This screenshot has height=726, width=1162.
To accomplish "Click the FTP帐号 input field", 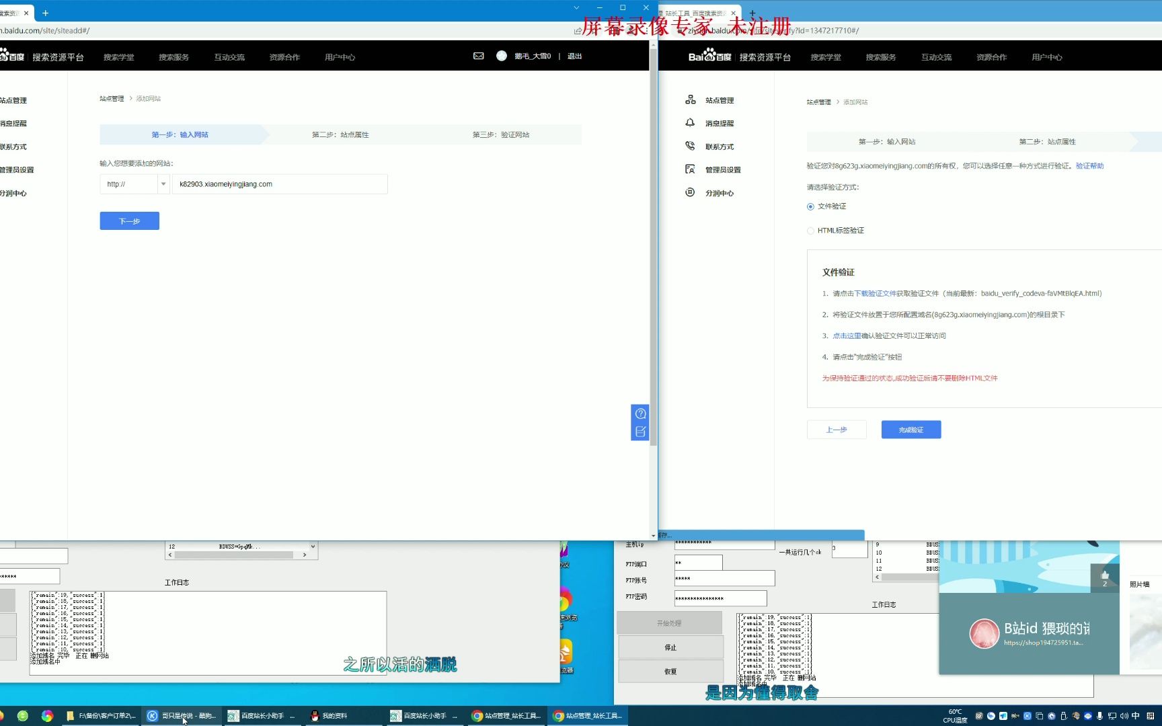I will (x=724, y=578).
